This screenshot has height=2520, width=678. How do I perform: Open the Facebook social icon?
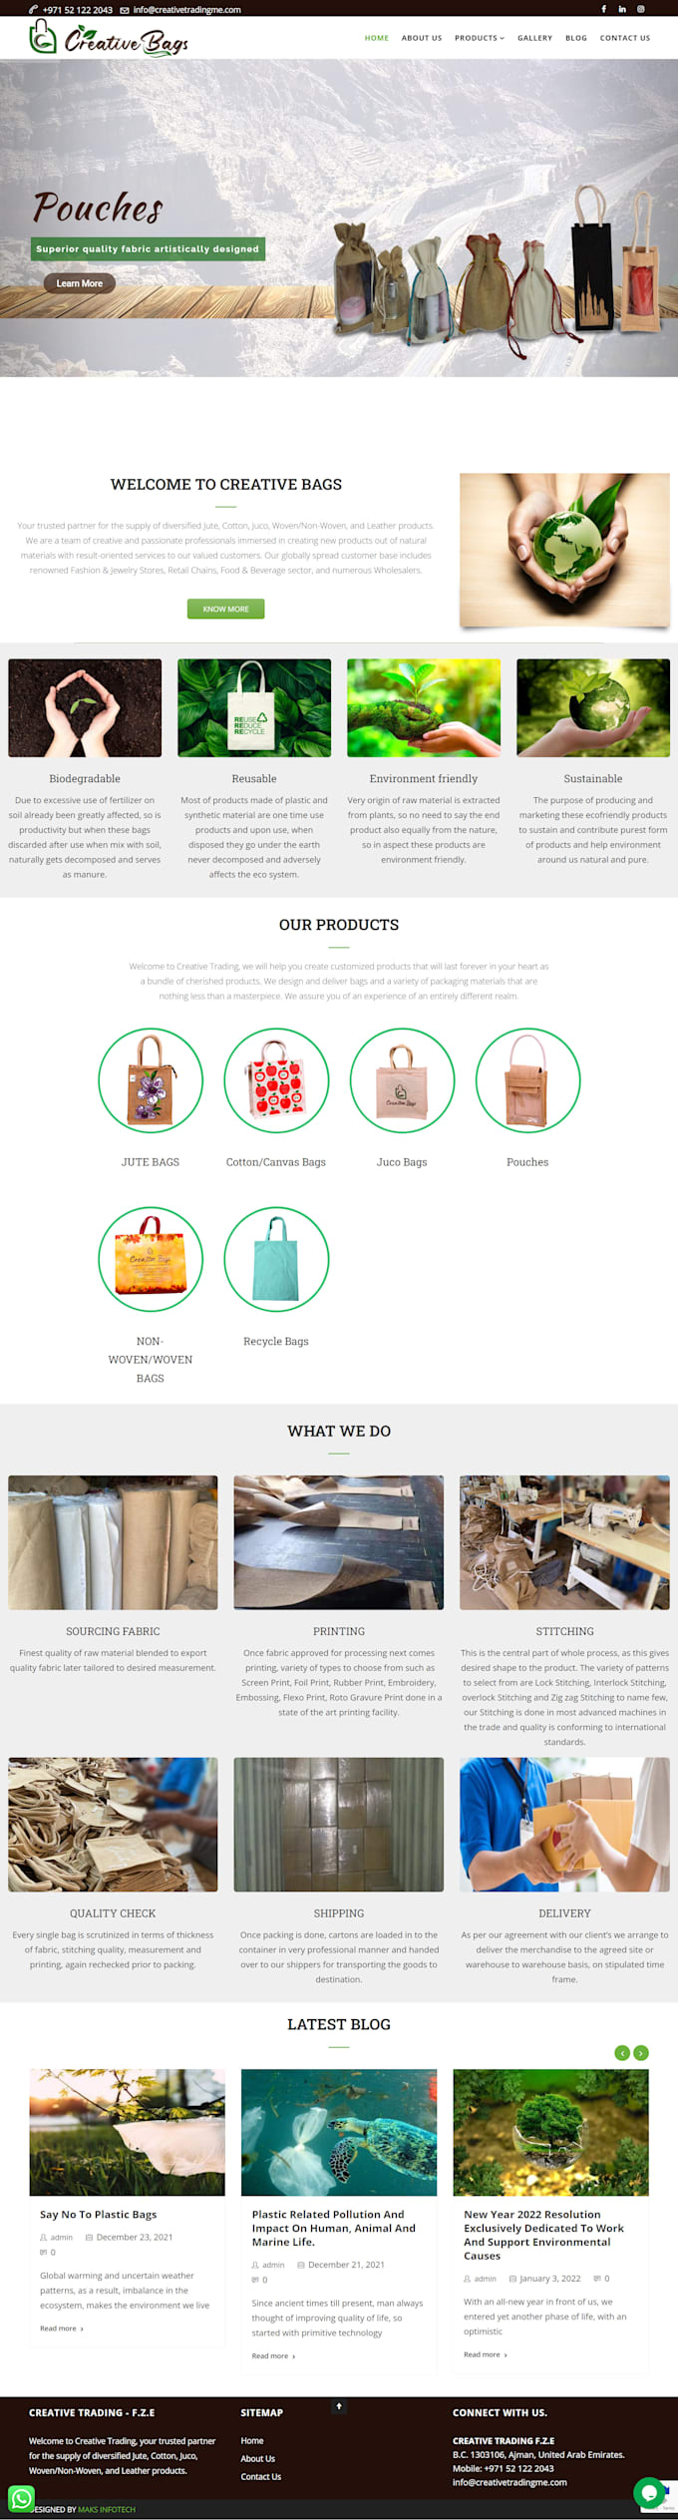point(603,9)
